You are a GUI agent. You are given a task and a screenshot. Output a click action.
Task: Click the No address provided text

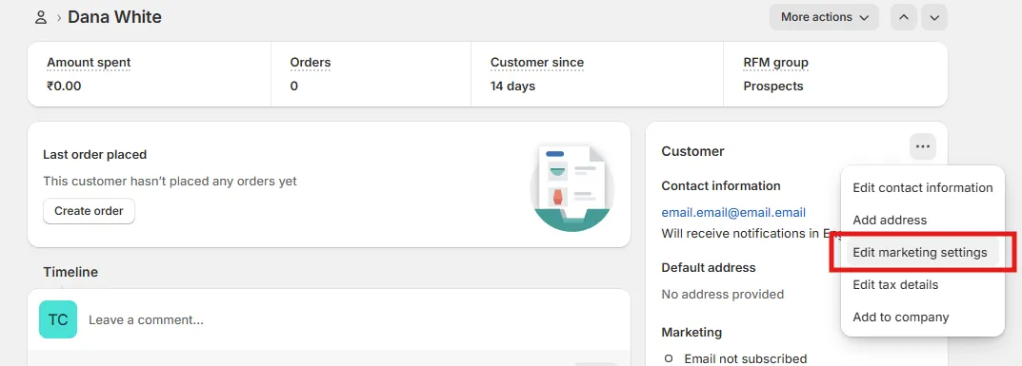[x=723, y=295]
